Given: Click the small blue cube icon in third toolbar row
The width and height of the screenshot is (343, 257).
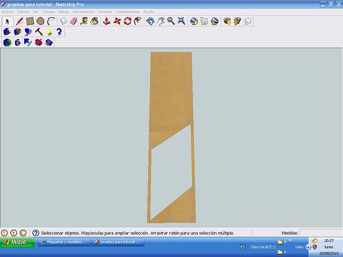Looking at the screenshot, I should [x=18, y=42].
